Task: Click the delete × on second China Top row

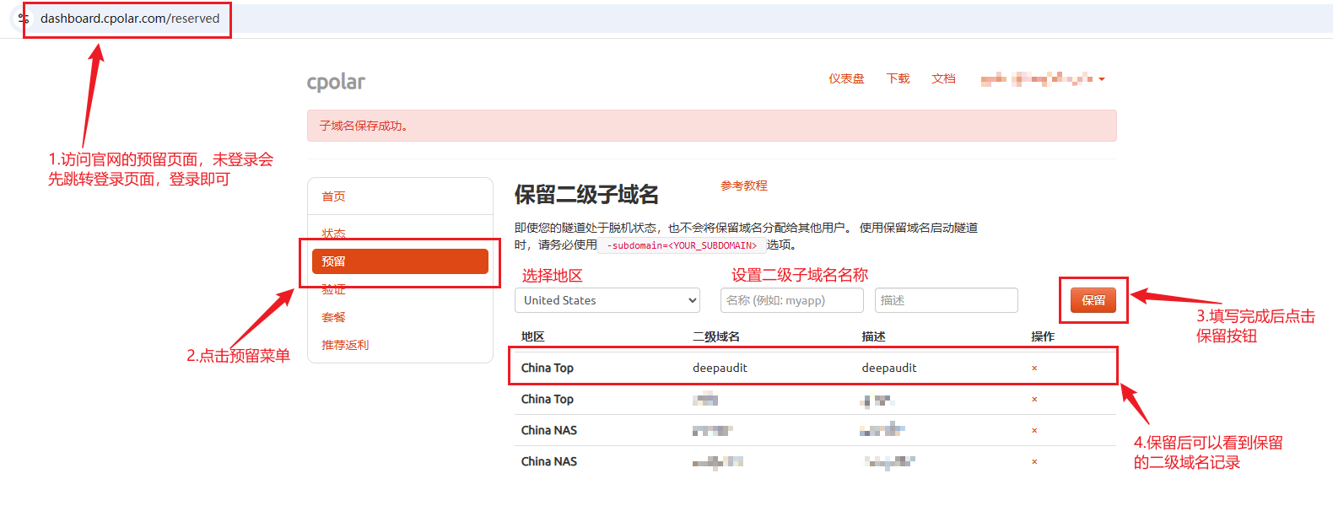Action: (1034, 400)
